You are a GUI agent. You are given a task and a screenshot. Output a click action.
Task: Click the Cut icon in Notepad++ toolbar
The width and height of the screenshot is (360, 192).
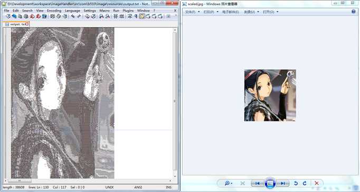[53, 16]
